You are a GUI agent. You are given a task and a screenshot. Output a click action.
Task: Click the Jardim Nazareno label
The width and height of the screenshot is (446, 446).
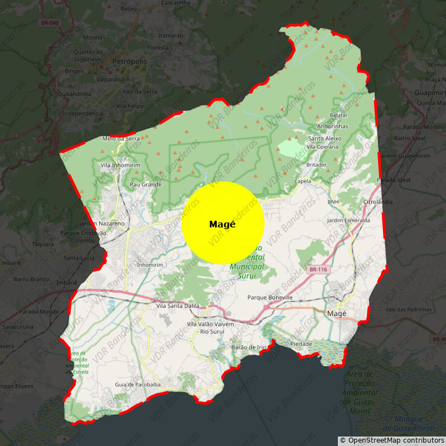click(102, 223)
